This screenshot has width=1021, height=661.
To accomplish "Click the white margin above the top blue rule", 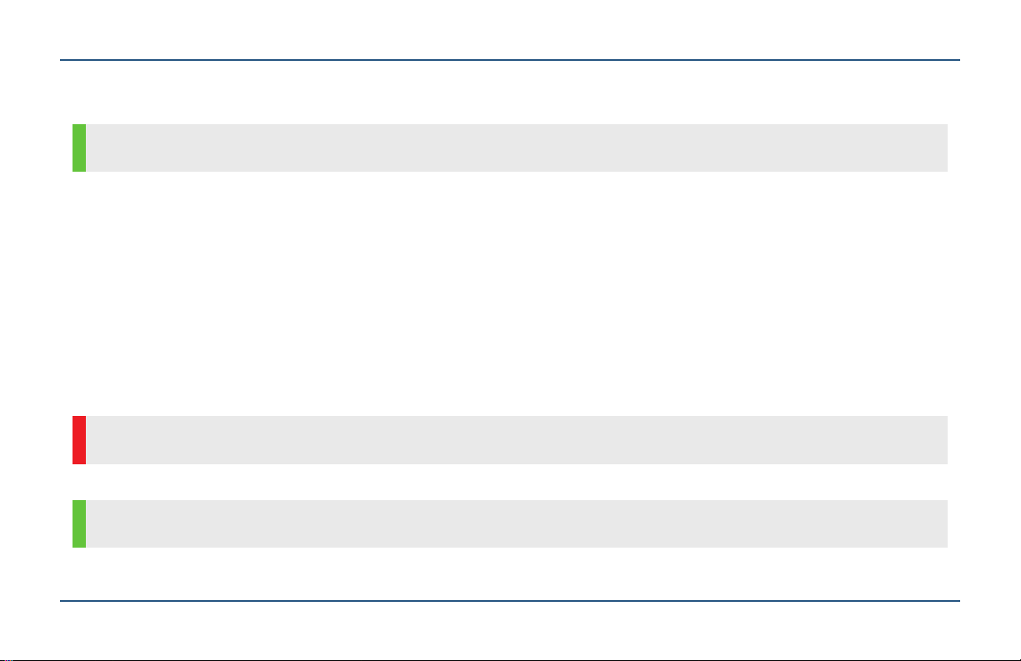I will tap(510, 29).
